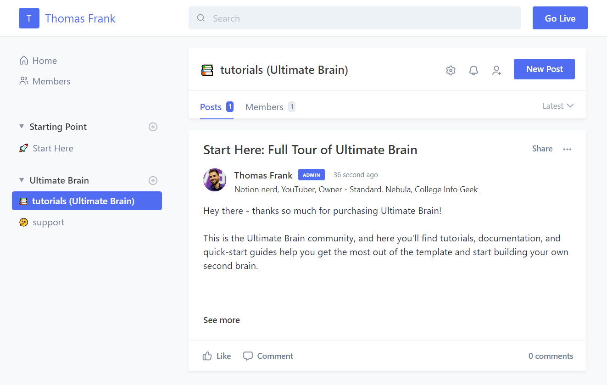The height and width of the screenshot is (385, 607).
Task: Share the Ultimate Brain tour post
Action: [542, 149]
